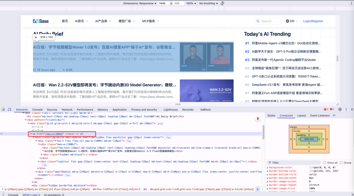Open the Application tab
The width and height of the screenshot is (354, 196).
pyautogui.click(x=120, y=110)
